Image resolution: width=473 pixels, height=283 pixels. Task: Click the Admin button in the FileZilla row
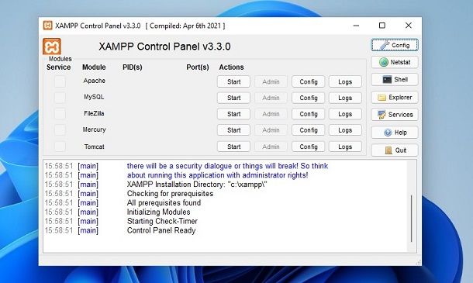pos(271,114)
